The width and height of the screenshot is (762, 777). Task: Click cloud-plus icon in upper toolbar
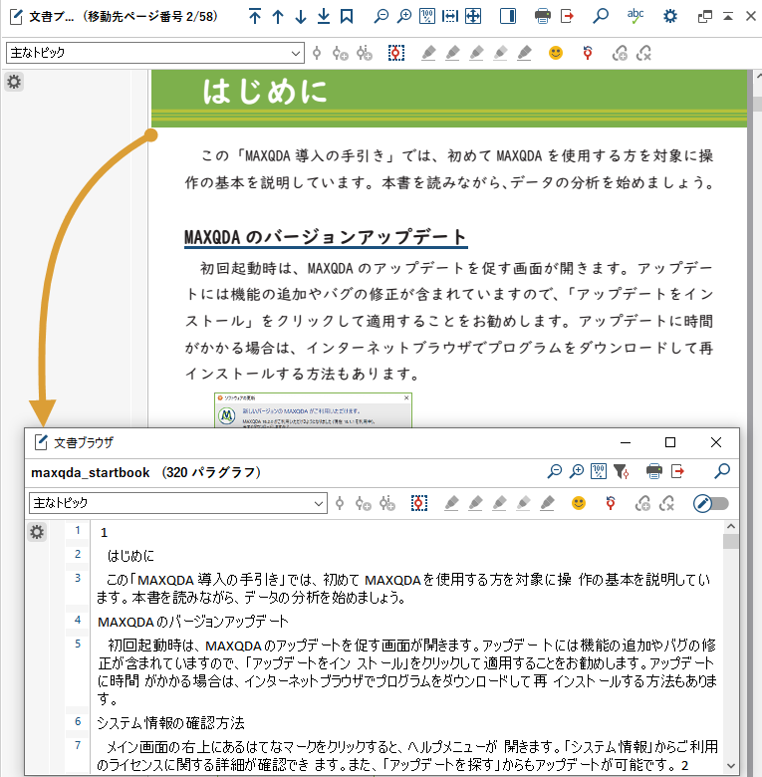click(x=620, y=53)
